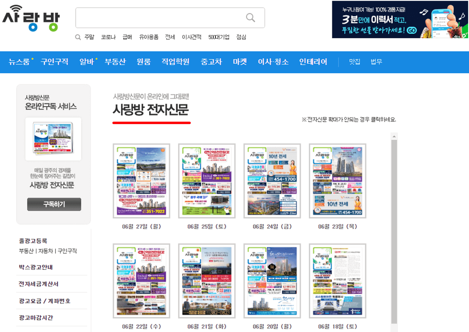Click the small magnifier beside the keyword suggestions

tap(78, 36)
